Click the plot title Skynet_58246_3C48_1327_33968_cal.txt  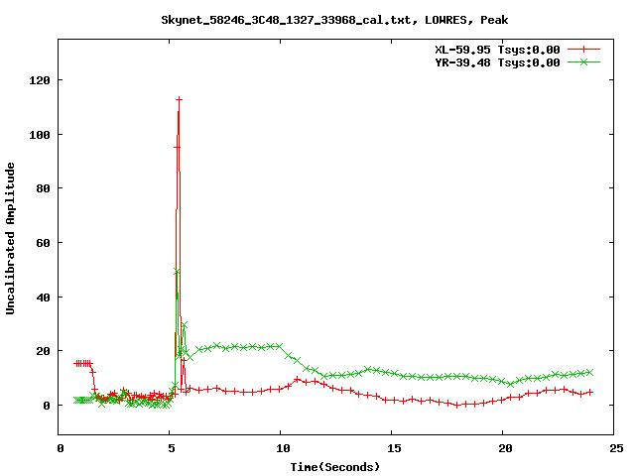click(x=334, y=20)
